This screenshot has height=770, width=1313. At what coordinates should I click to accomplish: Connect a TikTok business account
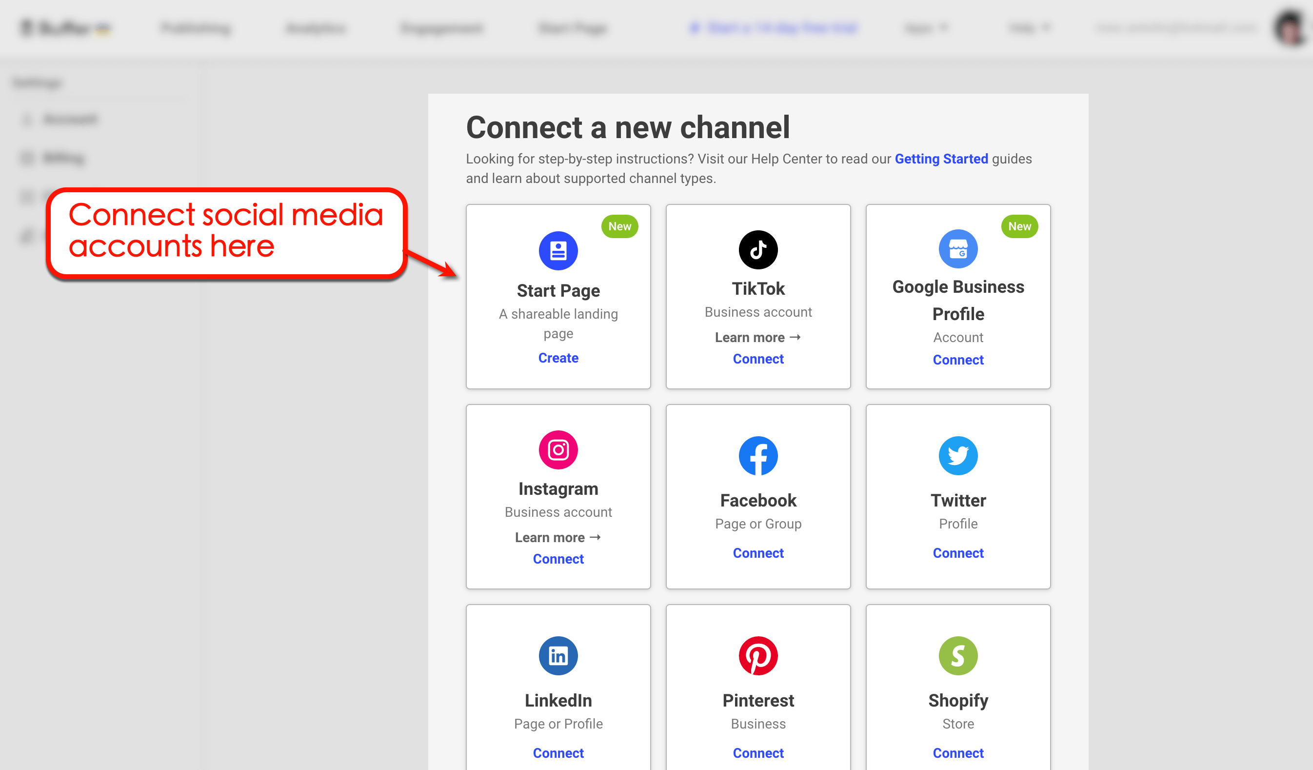point(758,359)
